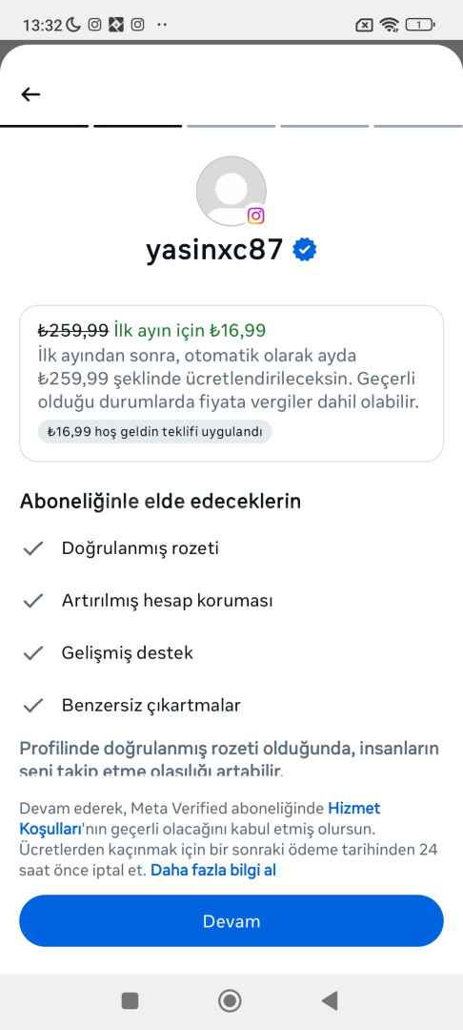Tap the checkmark beside Benzersiz çıkartmalar
Viewport: 463px width, 1030px height.
(32, 706)
